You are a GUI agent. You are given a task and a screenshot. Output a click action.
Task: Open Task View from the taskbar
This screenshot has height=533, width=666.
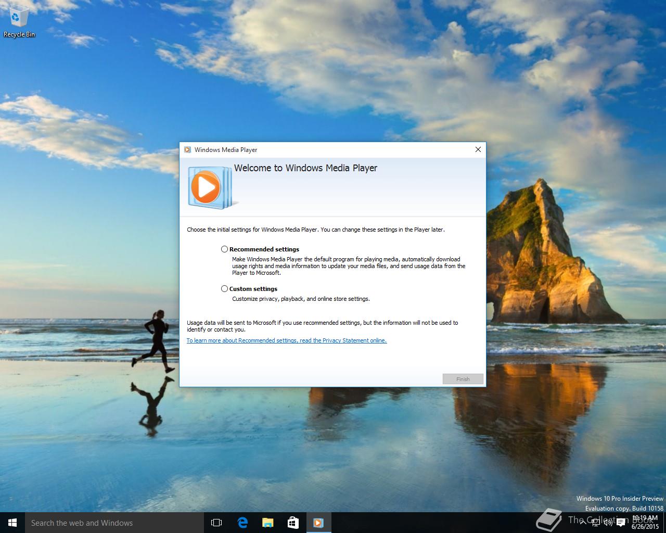(216, 523)
